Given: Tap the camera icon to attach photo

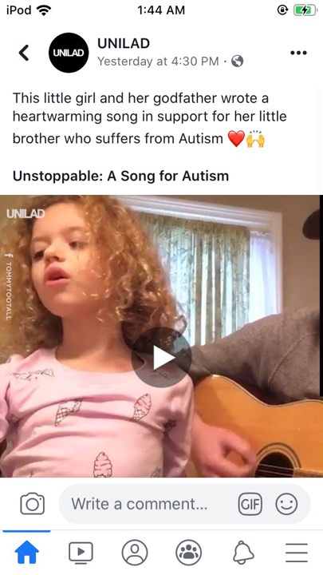Looking at the screenshot, I should tap(32, 504).
